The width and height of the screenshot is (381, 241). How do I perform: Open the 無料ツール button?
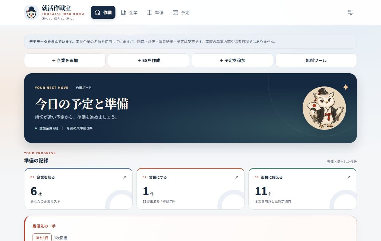316,60
